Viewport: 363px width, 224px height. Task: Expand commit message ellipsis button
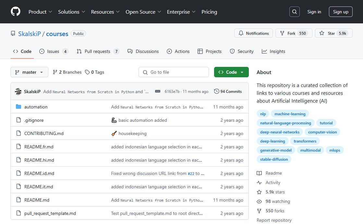tap(158, 92)
